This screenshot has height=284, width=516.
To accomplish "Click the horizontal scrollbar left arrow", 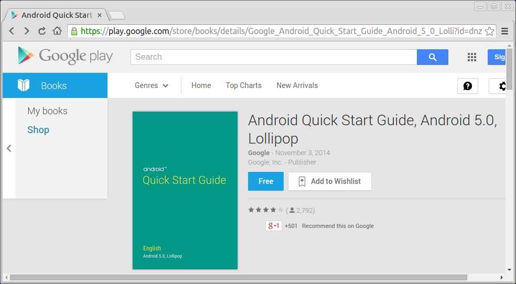I will 6,277.
